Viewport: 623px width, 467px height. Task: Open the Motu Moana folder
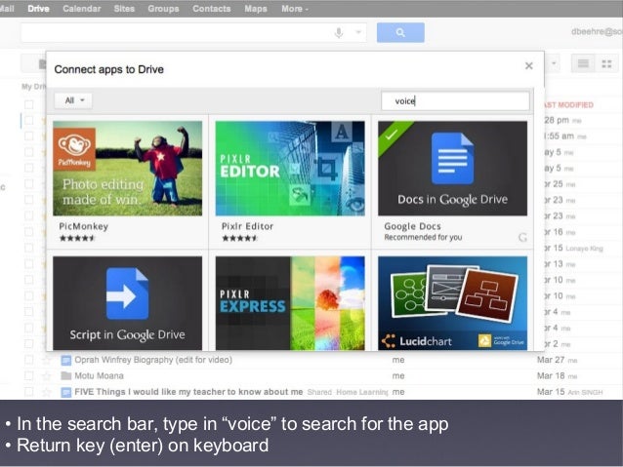pyautogui.click(x=99, y=375)
